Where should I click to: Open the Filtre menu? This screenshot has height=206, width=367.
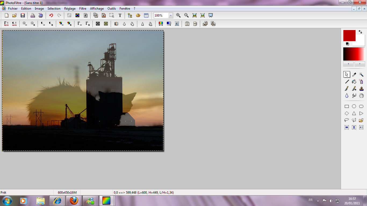click(x=83, y=9)
